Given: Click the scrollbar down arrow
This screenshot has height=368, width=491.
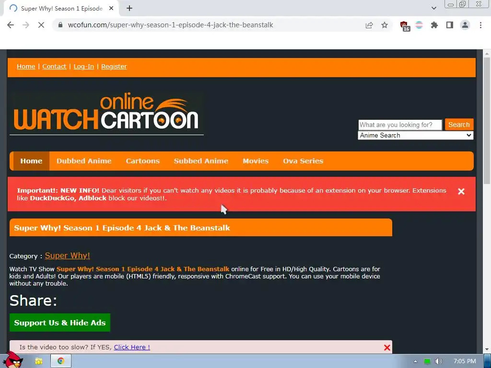Looking at the screenshot, I should [487, 349].
